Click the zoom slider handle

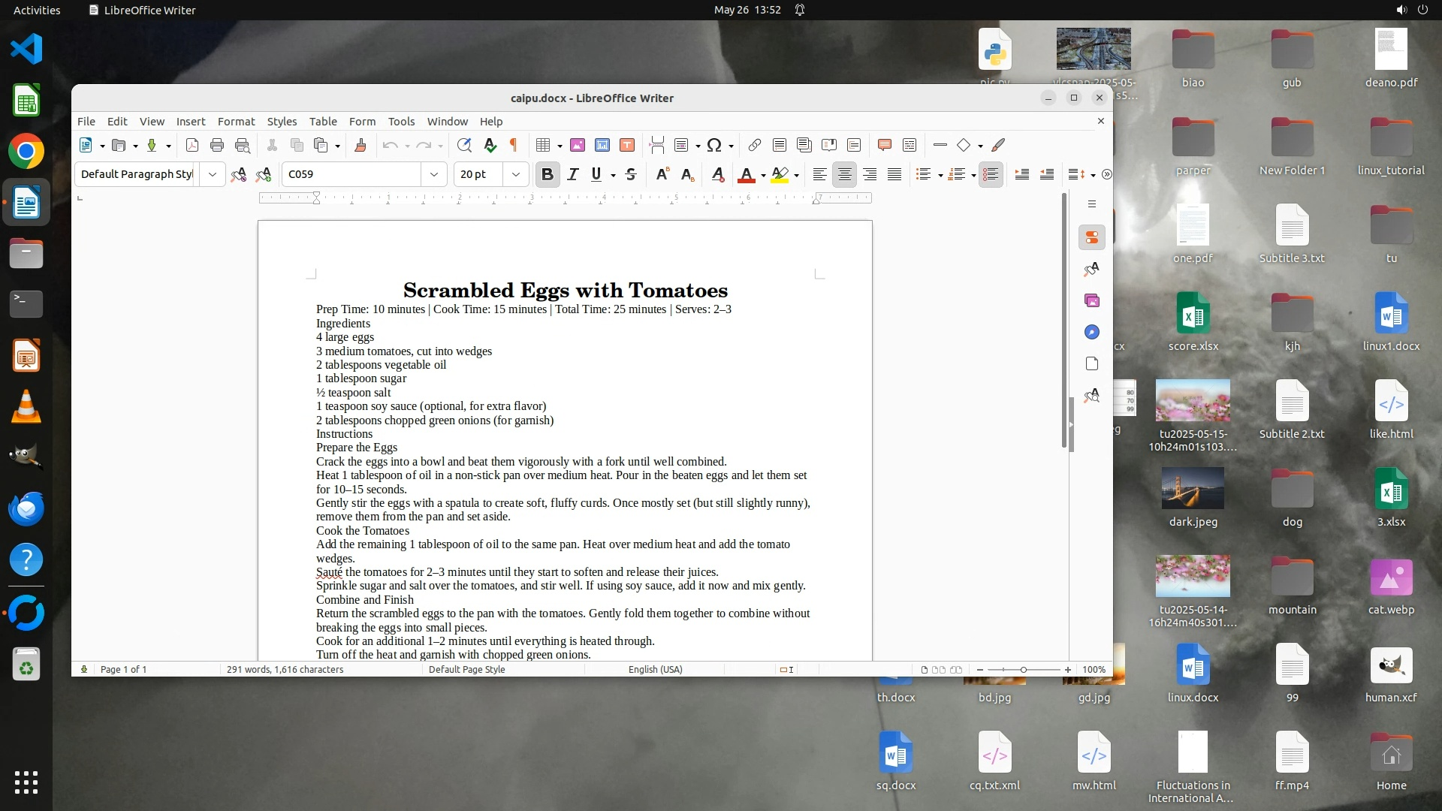[x=1023, y=670]
